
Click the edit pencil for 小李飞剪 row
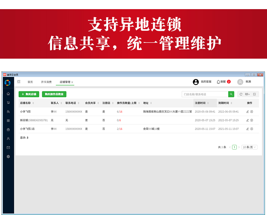[247, 112]
